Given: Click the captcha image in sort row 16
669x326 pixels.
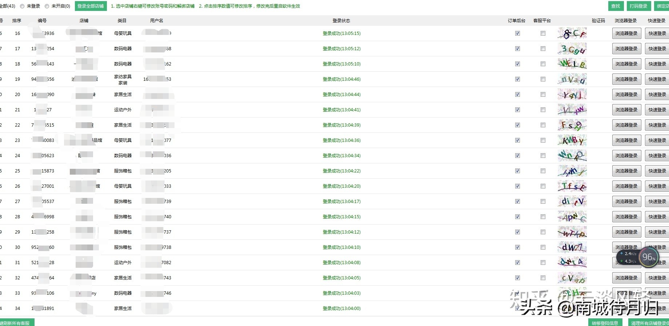Looking at the screenshot, I should click(x=572, y=33).
